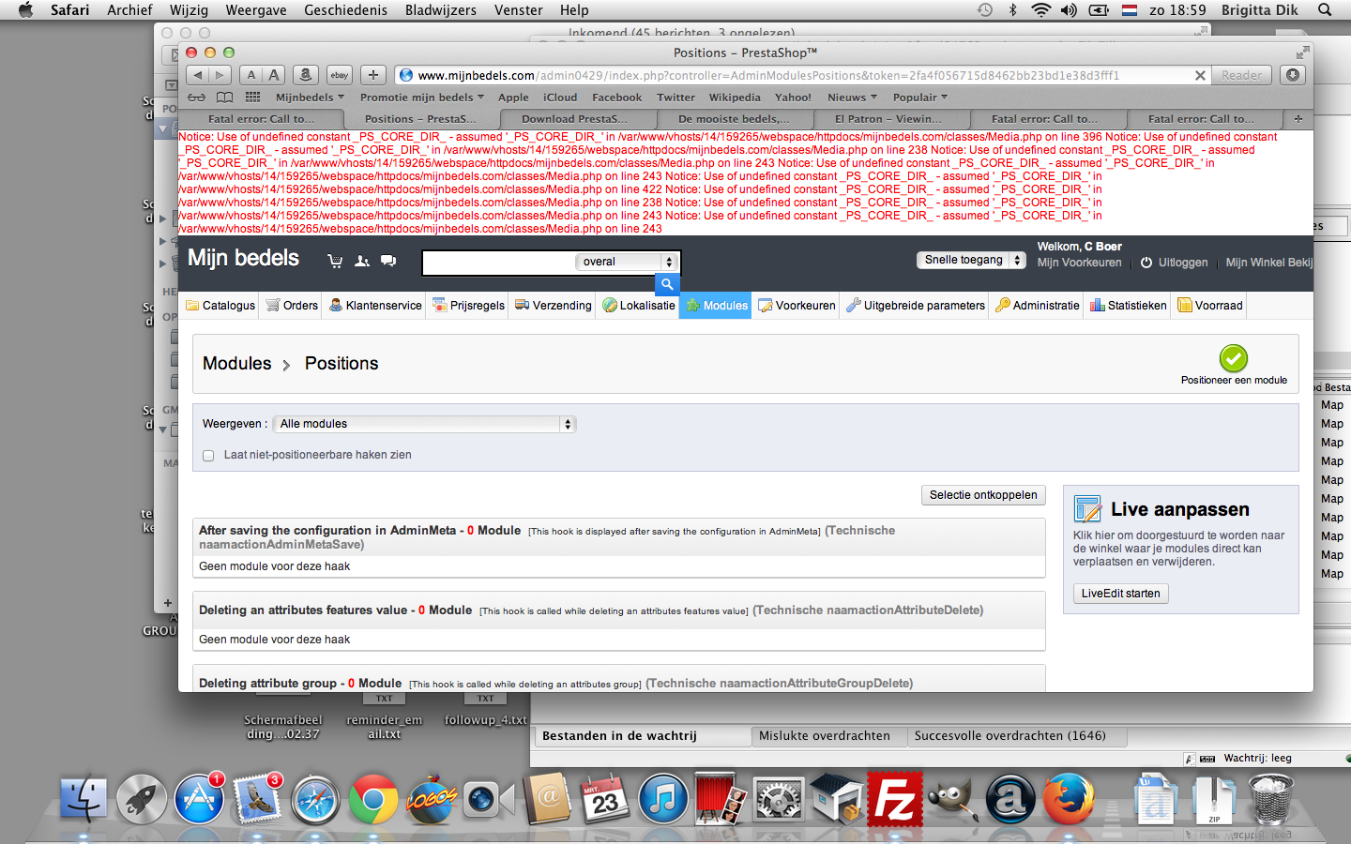Open the Voorraad tab

coord(1210,306)
